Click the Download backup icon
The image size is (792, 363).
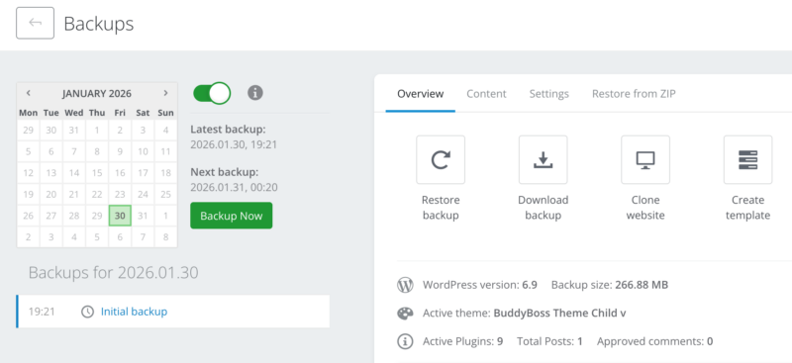(x=543, y=159)
